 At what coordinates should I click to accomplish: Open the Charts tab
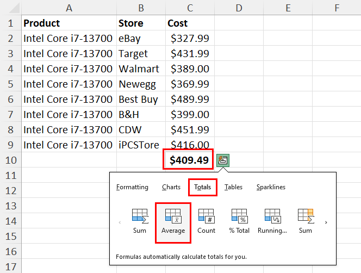click(171, 187)
